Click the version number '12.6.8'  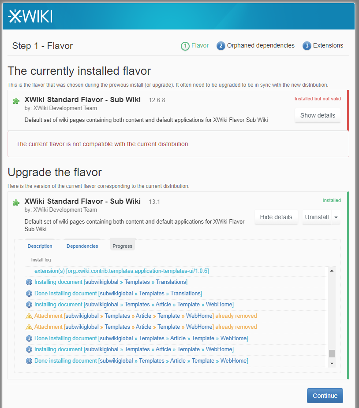coord(157,100)
